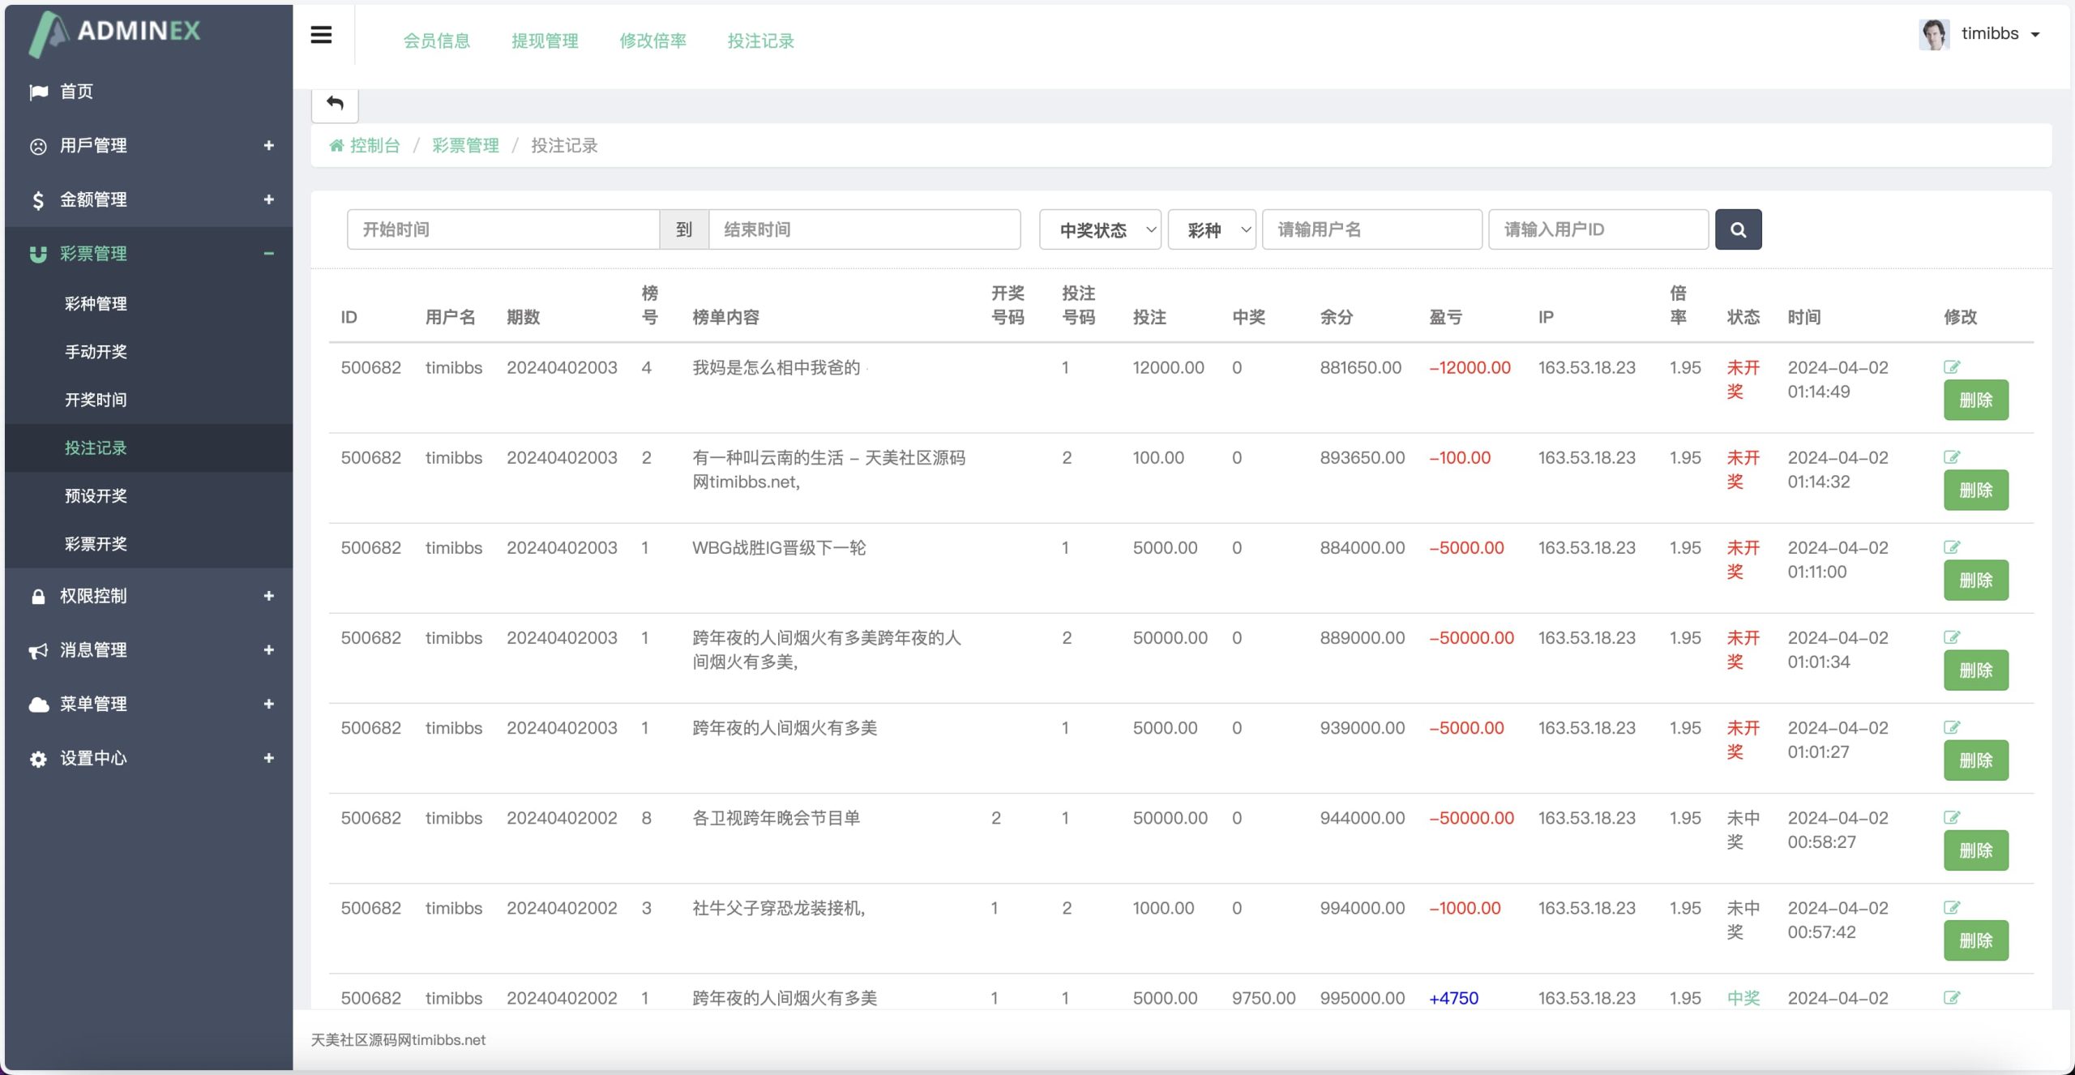The image size is (2075, 1075).
Task: Click the magnifier search button
Action: [x=1738, y=229]
